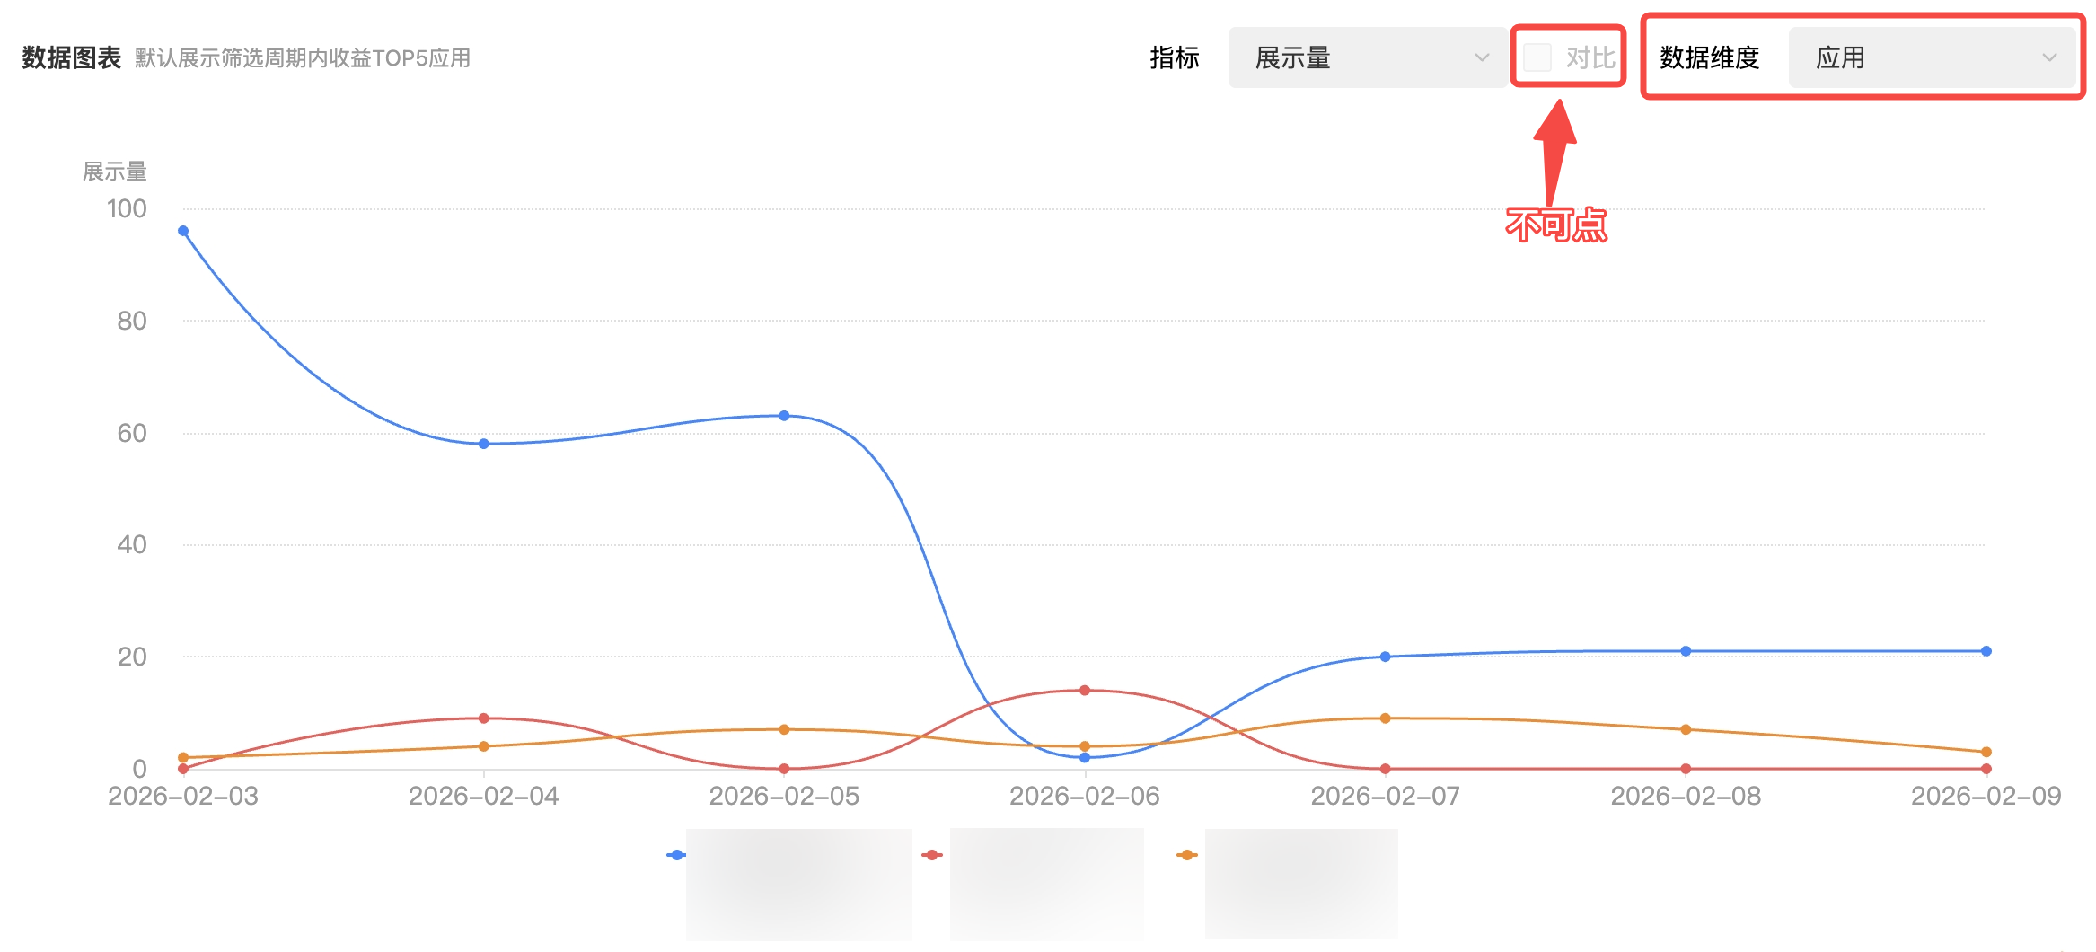Image resolution: width=2096 pixels, height=952 pixels.
Task: Click the 数据维度 label text
Action: pos(1709,58)
